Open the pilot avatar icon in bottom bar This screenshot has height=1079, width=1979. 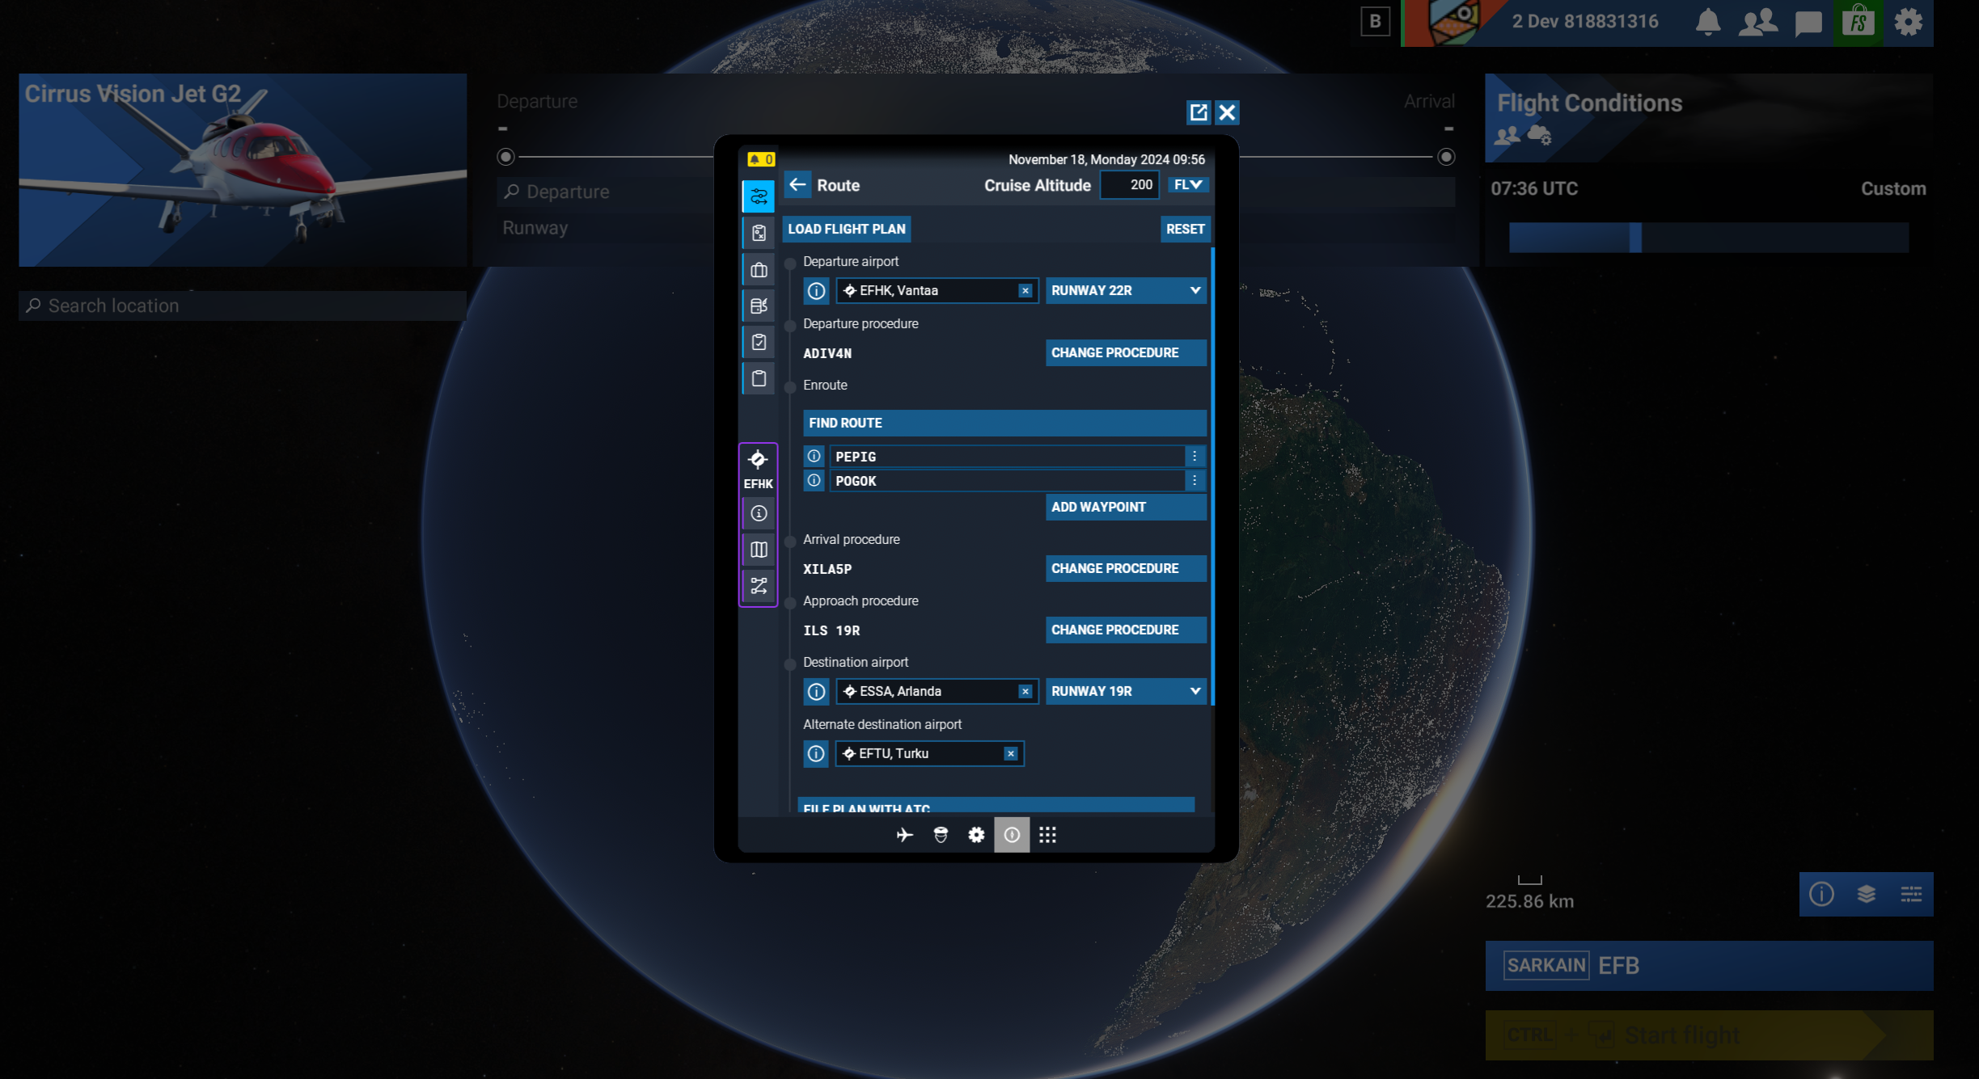point(941,834)
